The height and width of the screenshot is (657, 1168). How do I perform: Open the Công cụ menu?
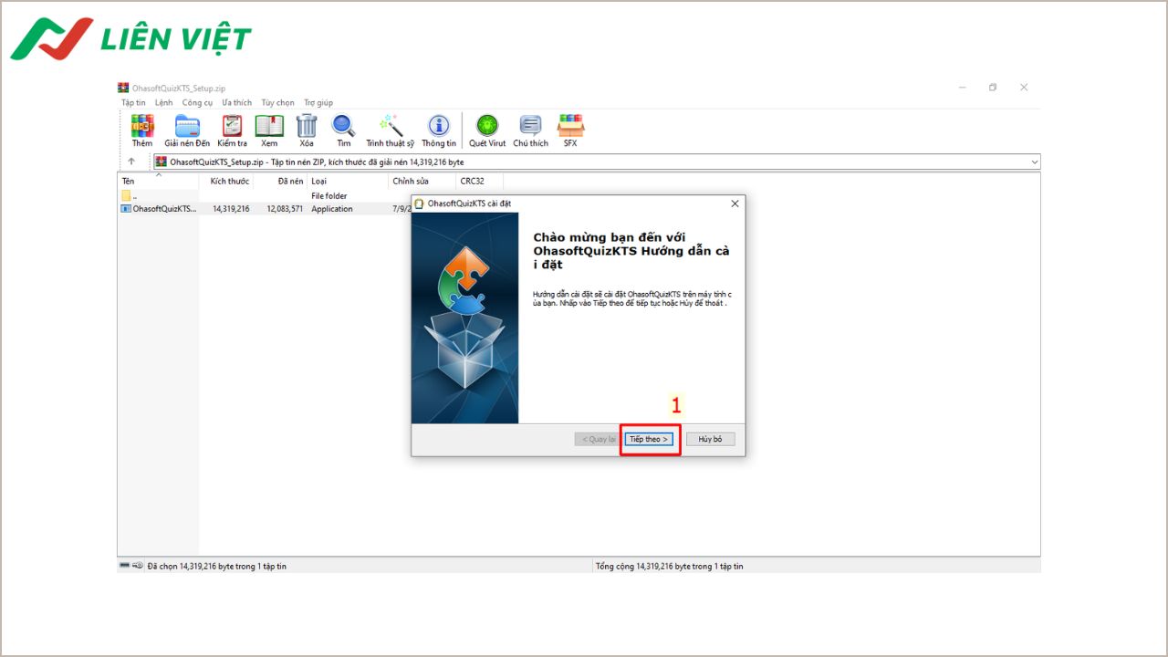[x=197, y=103]
